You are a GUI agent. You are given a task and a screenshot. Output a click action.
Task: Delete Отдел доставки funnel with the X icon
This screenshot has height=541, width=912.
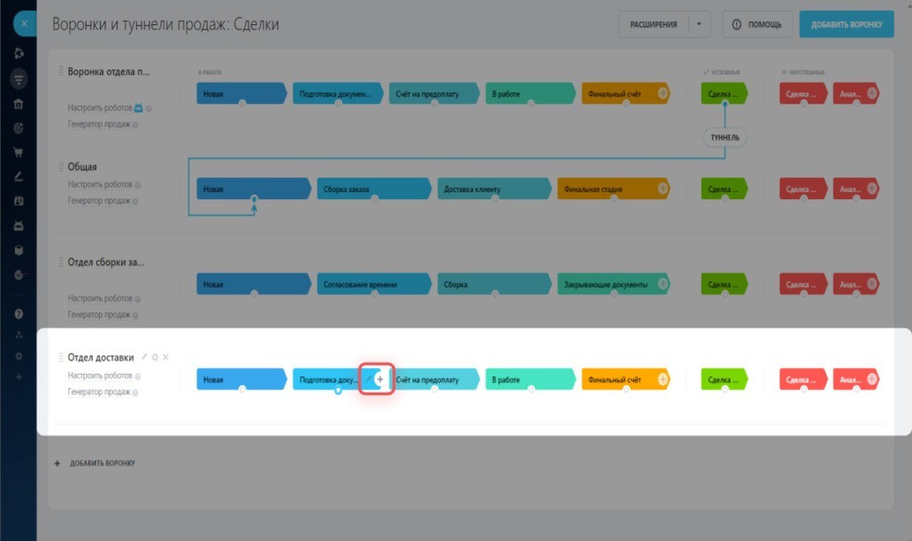point(166,358)
